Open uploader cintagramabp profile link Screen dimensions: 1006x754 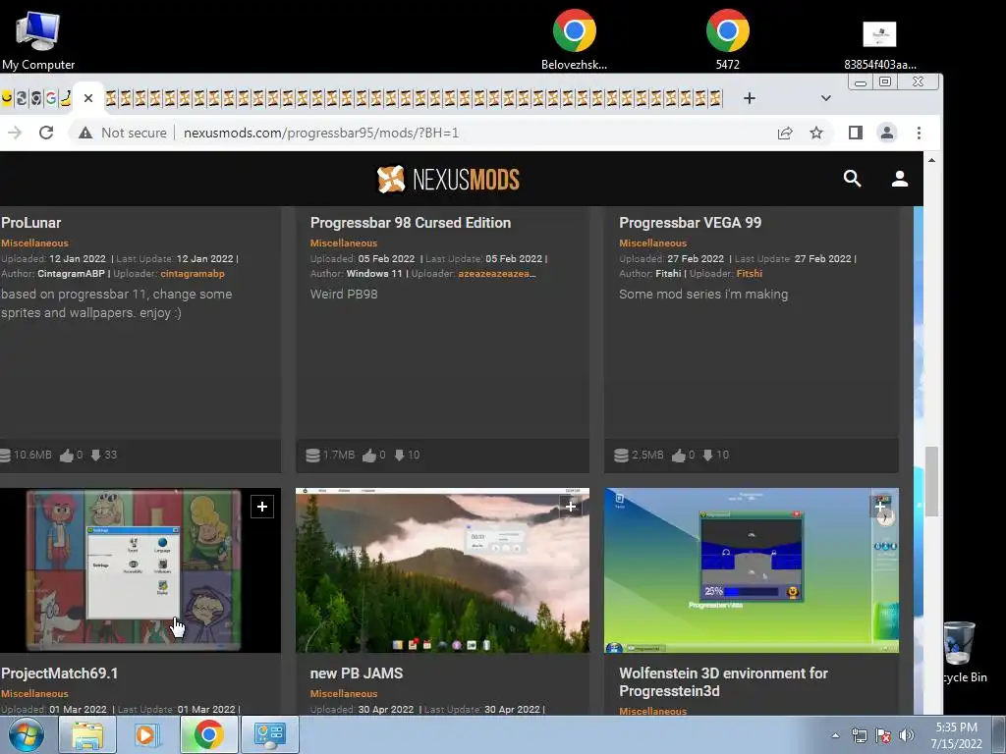click(x=193, y=274)
